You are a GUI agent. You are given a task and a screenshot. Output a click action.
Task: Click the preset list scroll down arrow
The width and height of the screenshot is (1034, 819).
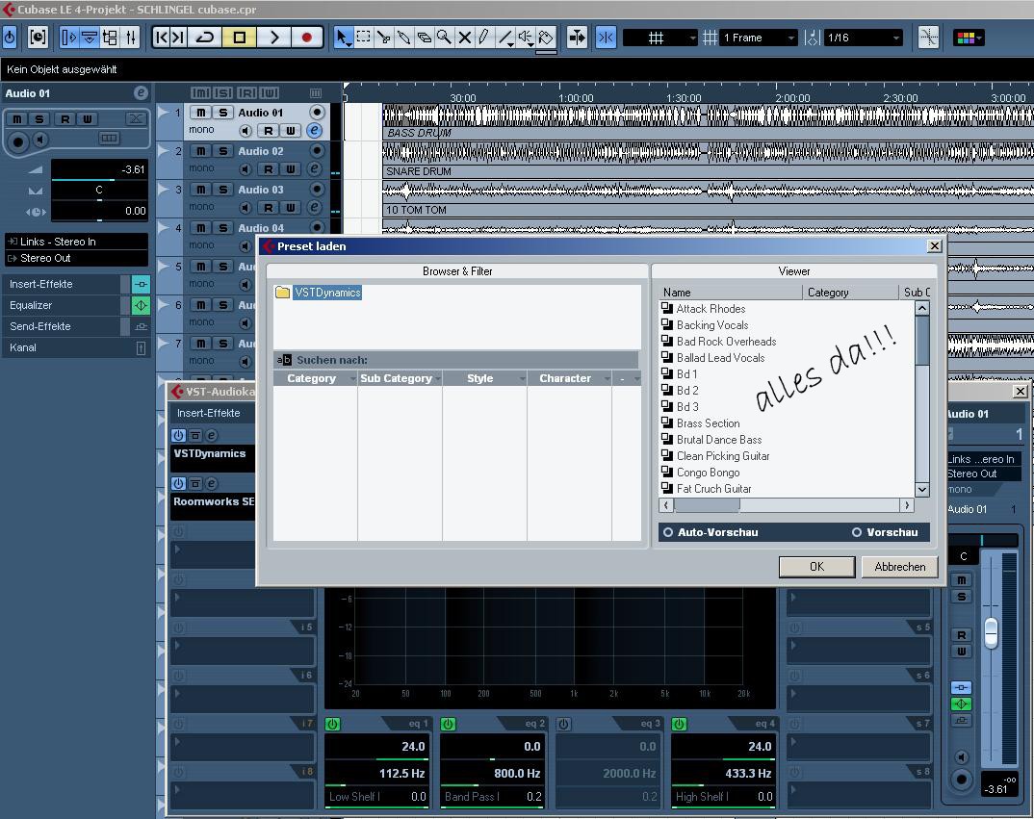coord(922,489)
